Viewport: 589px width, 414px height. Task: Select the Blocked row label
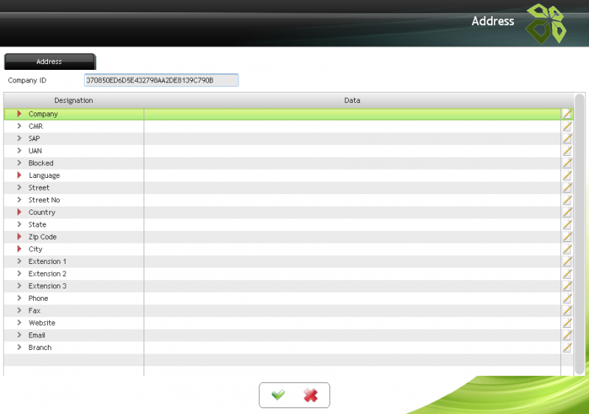41,163
